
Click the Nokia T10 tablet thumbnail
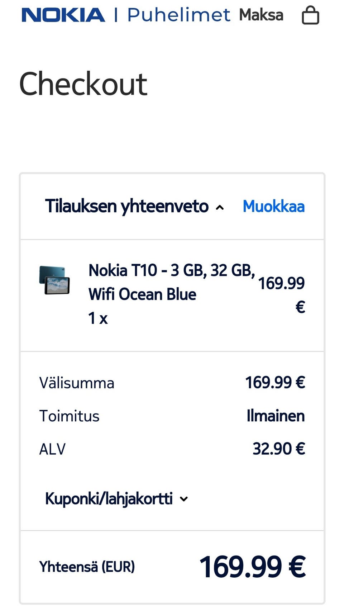coord(54,280)
